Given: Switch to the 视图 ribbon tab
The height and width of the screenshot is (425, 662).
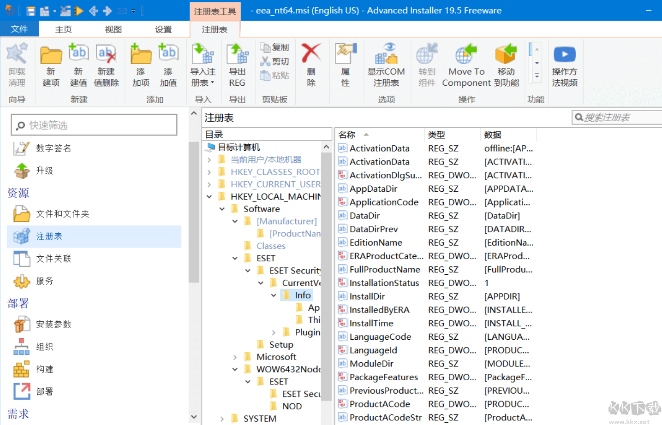Looking at the screenshot, I should (x=112, y=29).
